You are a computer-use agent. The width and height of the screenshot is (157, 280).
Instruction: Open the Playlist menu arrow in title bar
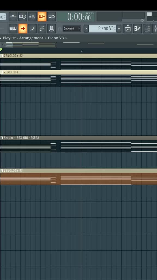tap(1, 38)
